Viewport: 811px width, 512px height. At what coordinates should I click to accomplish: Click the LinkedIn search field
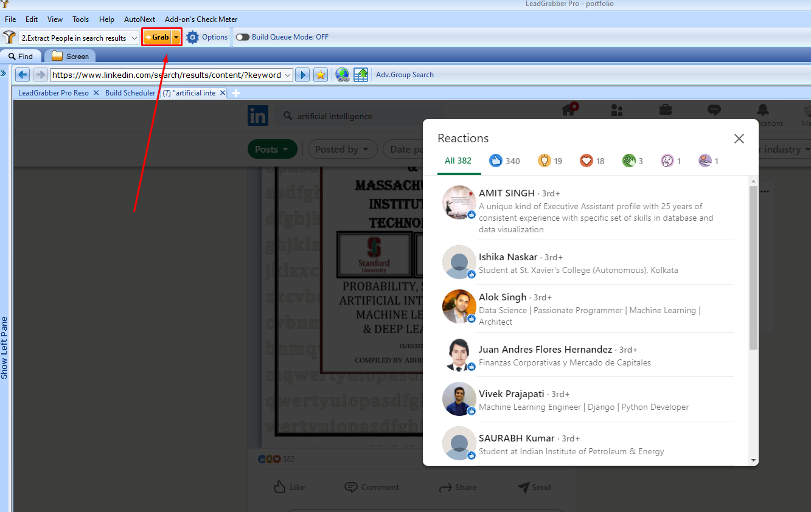[359, 116]
